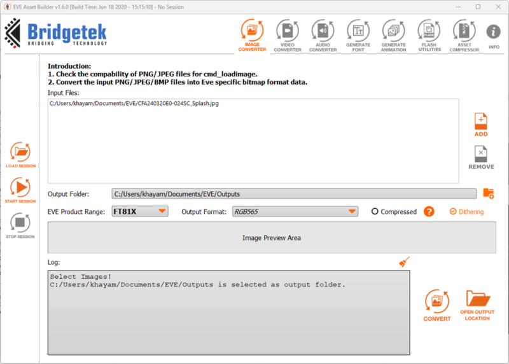Open the Generate Font tool
This screenshot has height=364, width=509.
click(x=358, y=36)
